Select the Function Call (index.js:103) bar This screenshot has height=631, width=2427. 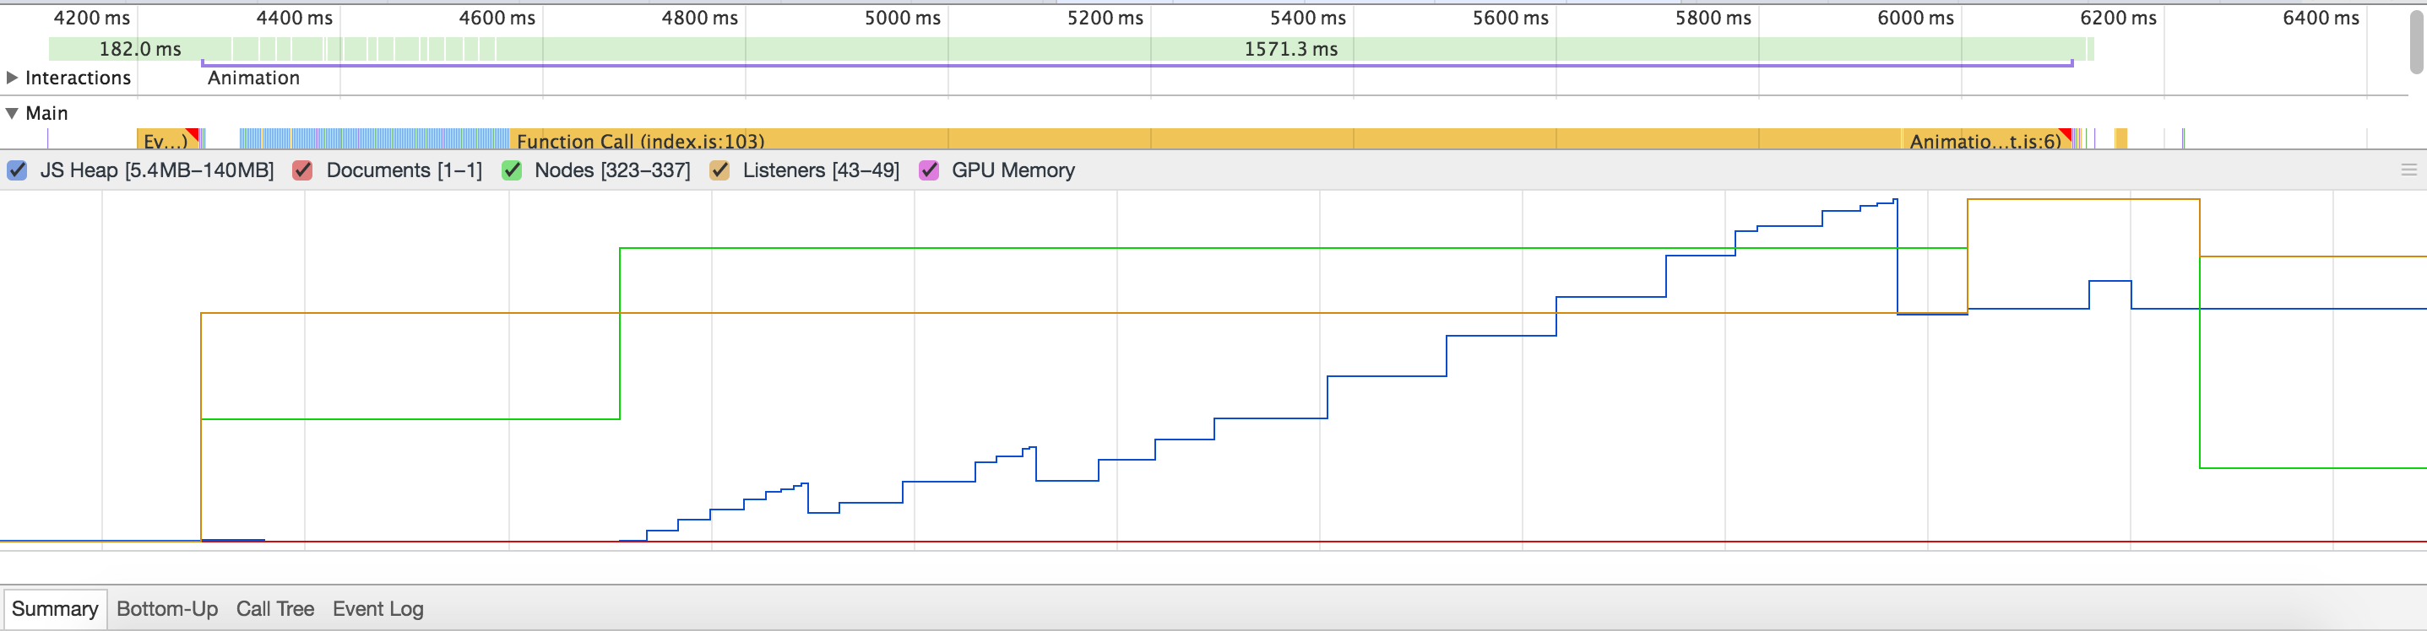pyautogui.click(x=1205, y=139)
